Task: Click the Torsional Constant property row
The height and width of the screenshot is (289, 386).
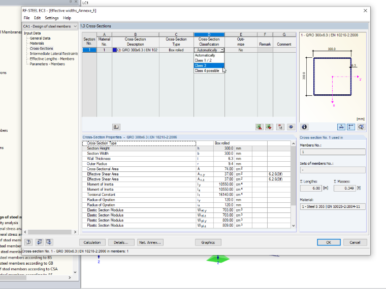Action: pyautogui.click(x=186, y=195)
